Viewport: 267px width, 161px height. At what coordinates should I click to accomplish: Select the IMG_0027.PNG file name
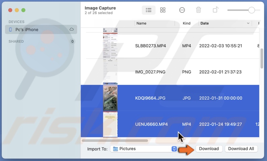(150, 72)
